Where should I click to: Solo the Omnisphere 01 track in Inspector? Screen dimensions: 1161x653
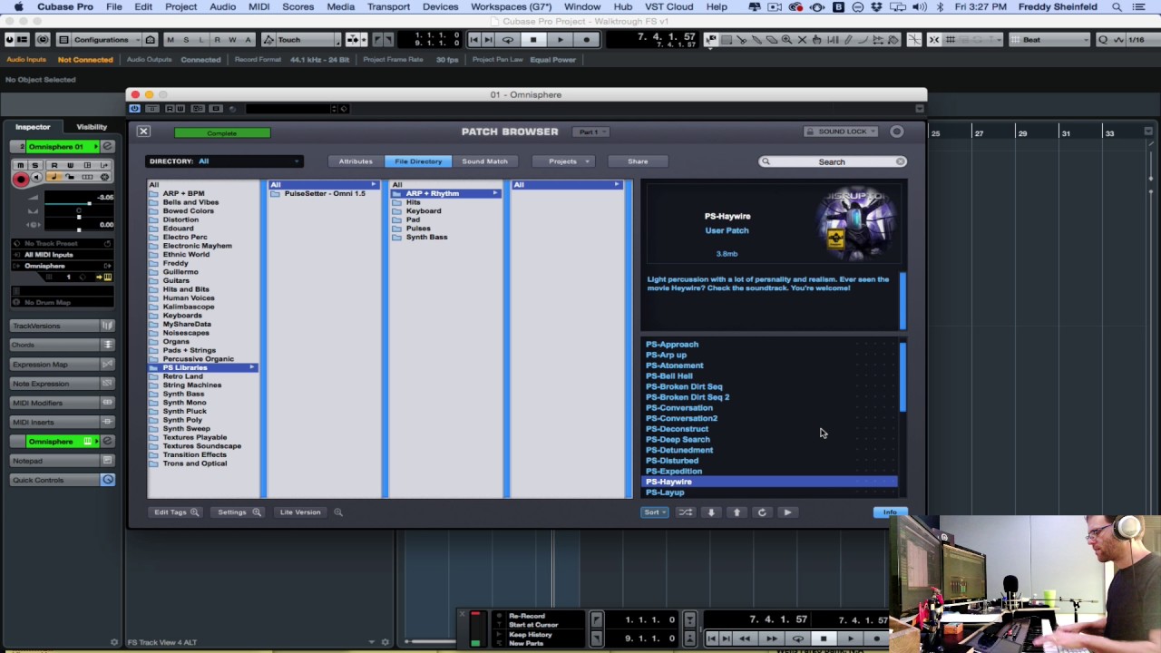click(35, 166)
